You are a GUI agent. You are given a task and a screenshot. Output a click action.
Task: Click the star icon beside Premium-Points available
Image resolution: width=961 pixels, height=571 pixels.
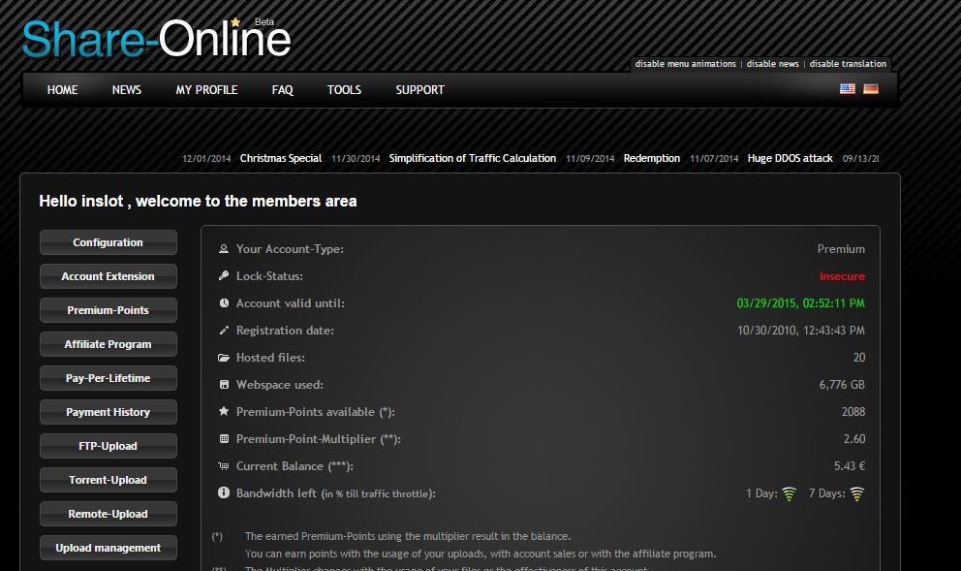224,412
